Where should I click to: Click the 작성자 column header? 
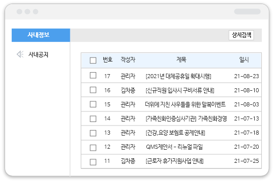[x=128, y=59]
